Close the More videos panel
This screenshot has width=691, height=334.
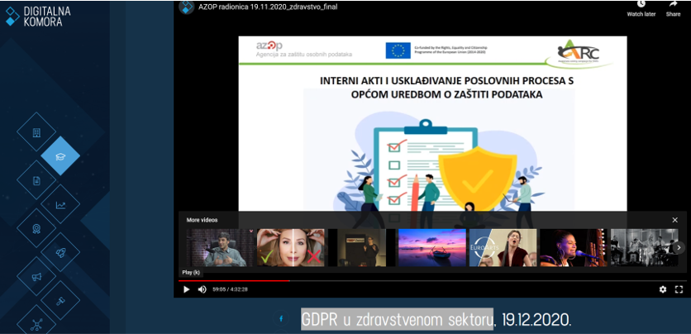click(x=674, y=220)
